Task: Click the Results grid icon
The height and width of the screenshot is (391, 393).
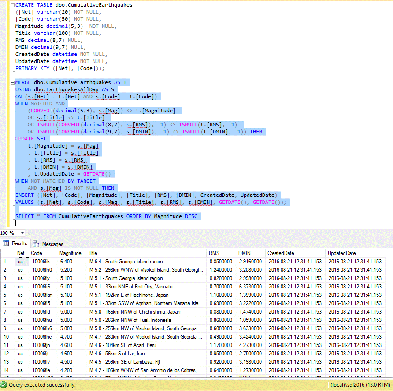Action: pyautogui.click(x=6, y=243)
